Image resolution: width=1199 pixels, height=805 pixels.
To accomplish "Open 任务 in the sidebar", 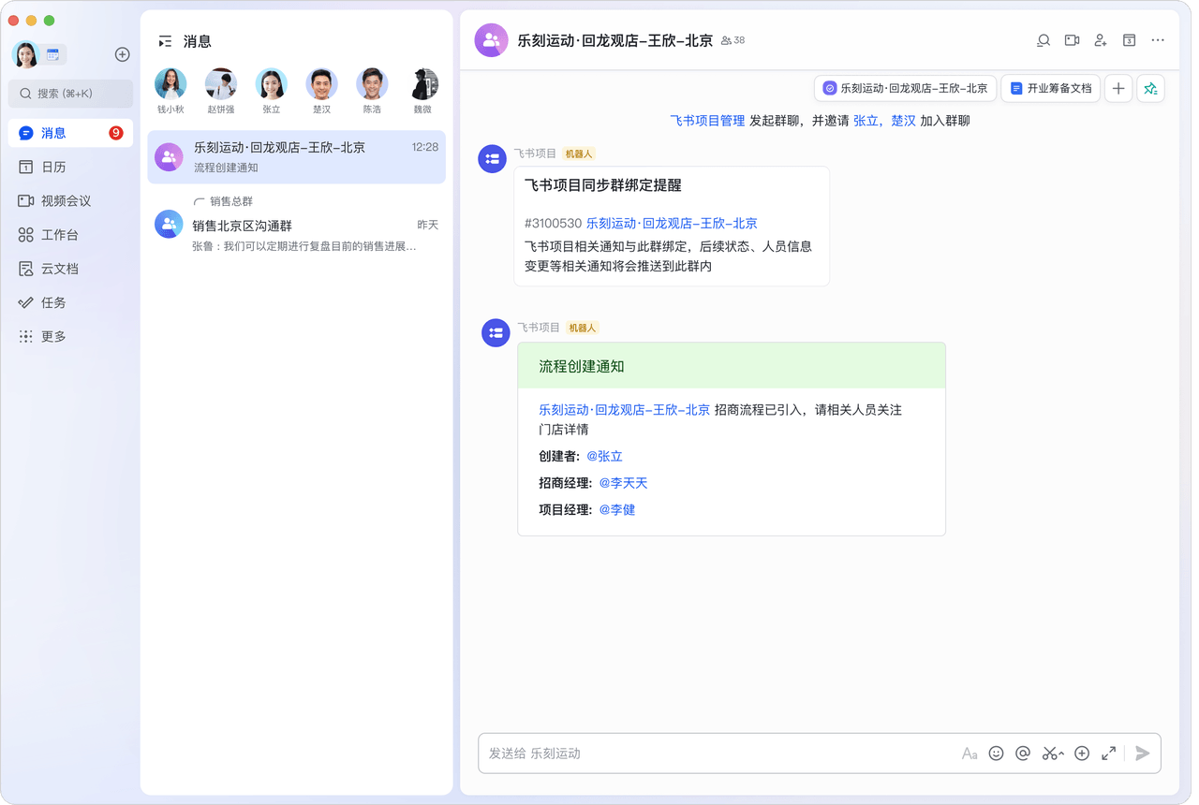I will pyautogui.click(x=70, y=302).
